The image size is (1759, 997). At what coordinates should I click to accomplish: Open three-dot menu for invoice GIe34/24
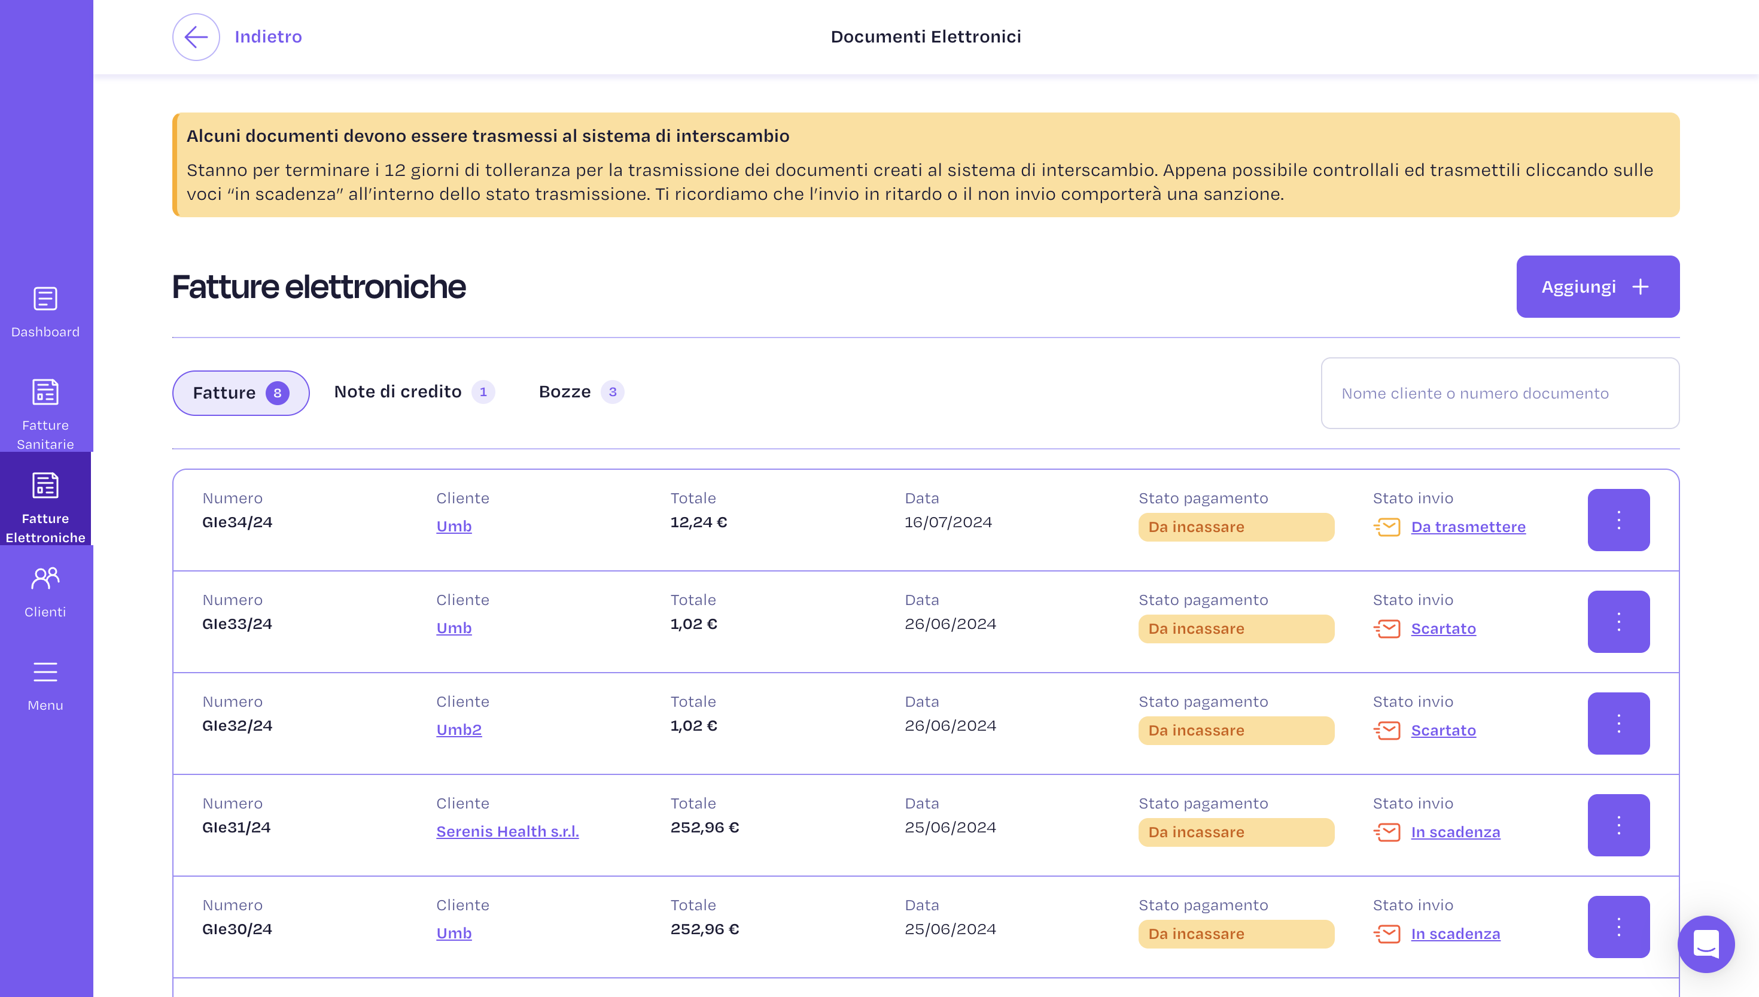(x=1618, y=519)
